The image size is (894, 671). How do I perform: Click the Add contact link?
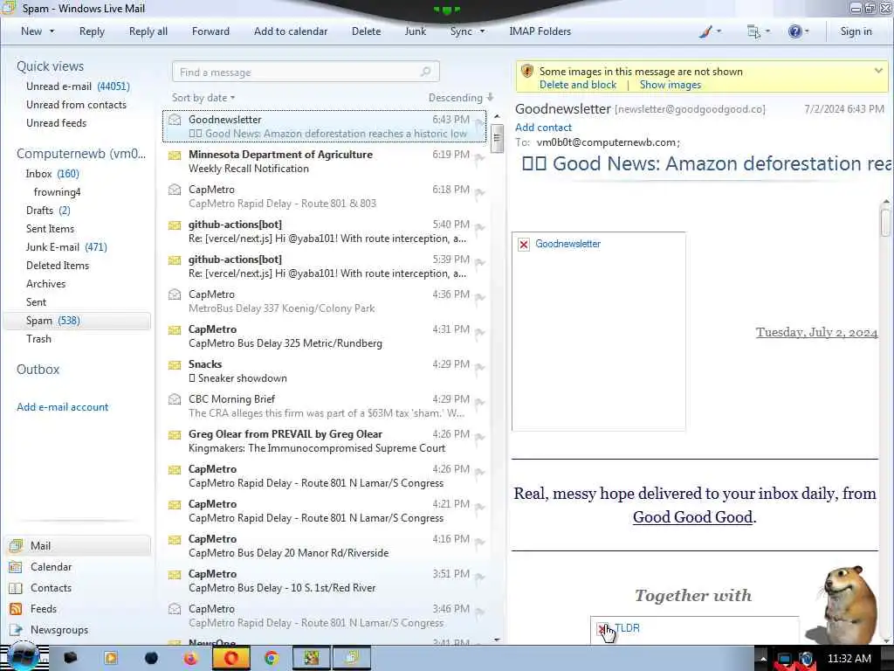(543, 128)
